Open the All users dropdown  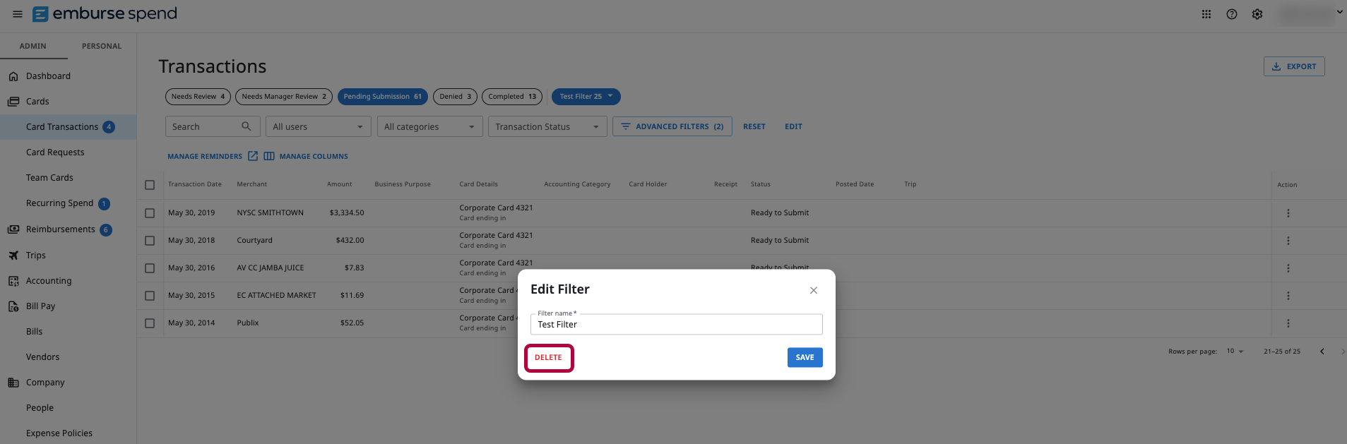coord(318,126)
